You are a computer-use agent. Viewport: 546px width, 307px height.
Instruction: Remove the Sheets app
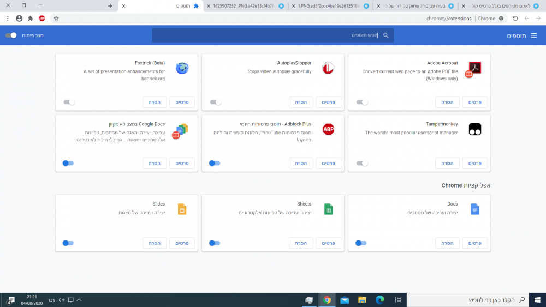click(x=301, y=243)
